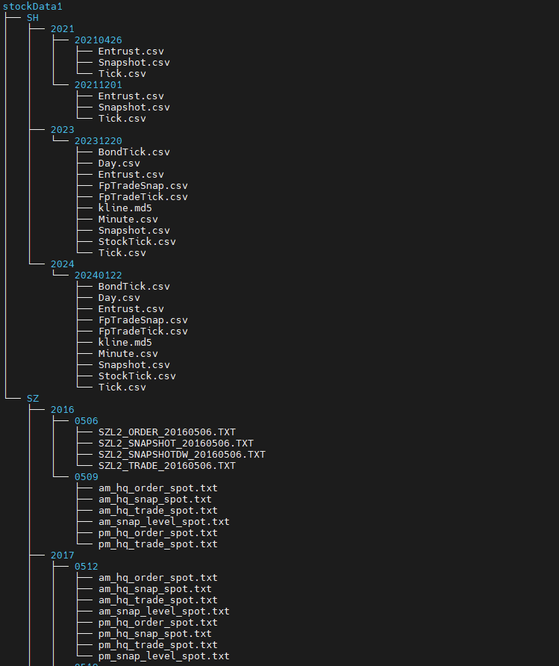Click SZL2_ORDER_20160506.TXT file name

tap(166, 432)
